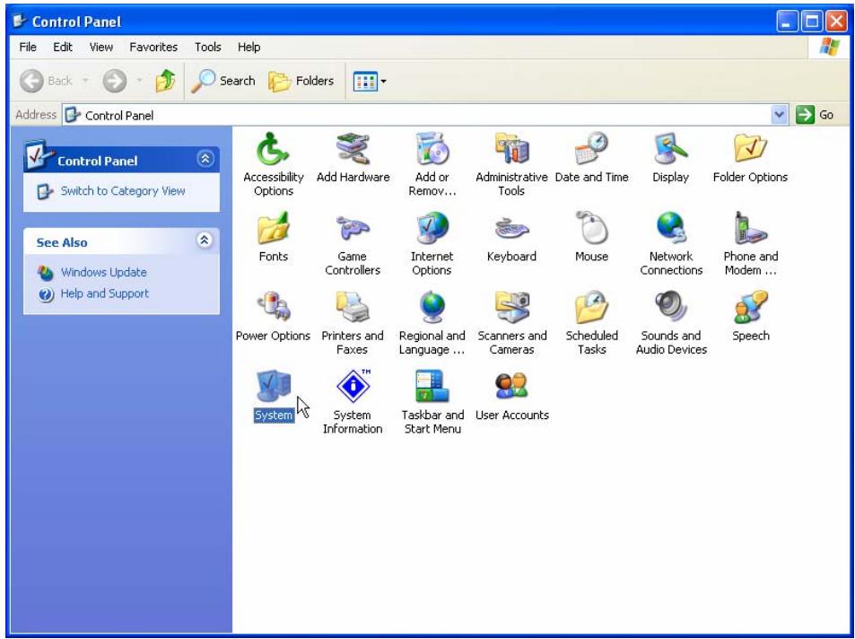Open the Forward button history arrow
Image resolution: width=855 pixels, height=639 pixels.
[x=139, y=81]
